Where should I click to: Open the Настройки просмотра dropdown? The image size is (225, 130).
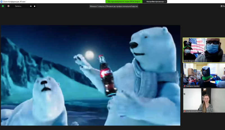(x=156, y=2)
